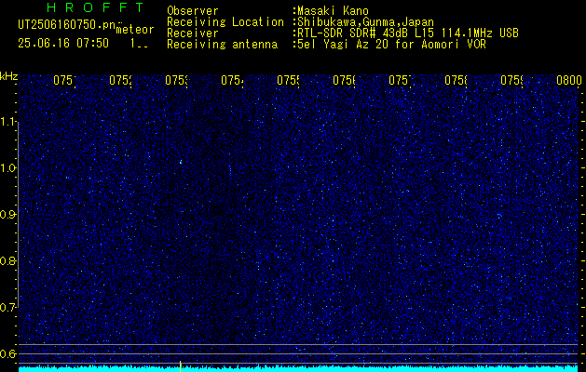Click the 'Receiving Location' field label
This screenshot has width=586, height=372.
(x=225, y=22)
